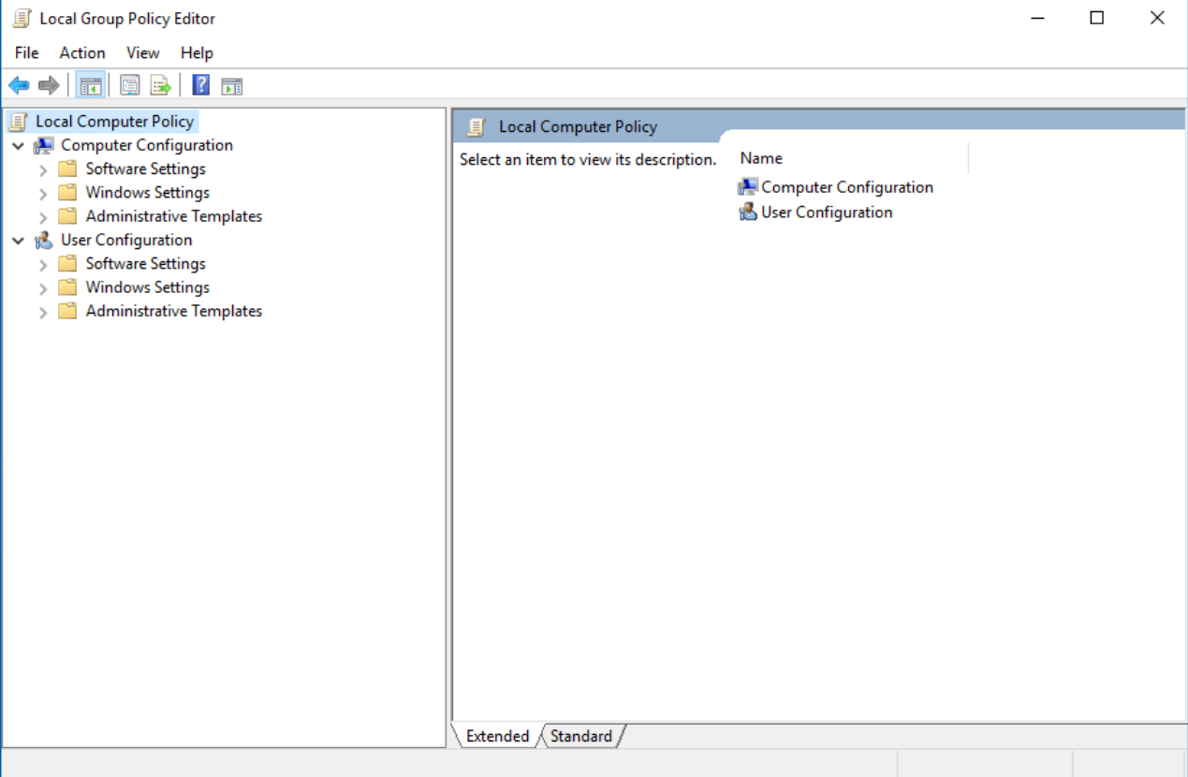Switch to the Extended tab
The image size is (1188, 777).
coord(497,736)
